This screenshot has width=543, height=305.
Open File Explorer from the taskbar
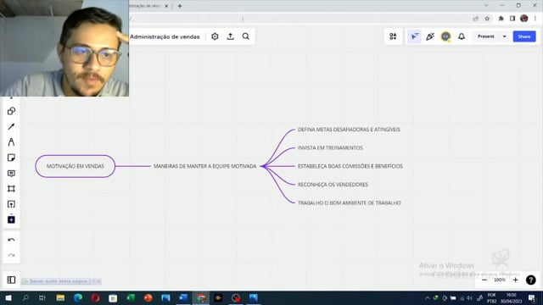click(x=60, y=297)
